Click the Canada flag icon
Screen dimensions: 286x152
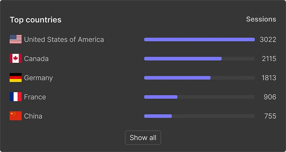[16, 58]
